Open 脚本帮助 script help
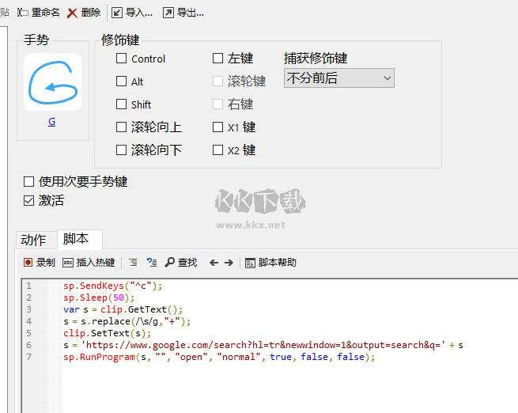This screenshot has height=413, width=518. pyautogui.click(x=270, y=263)
